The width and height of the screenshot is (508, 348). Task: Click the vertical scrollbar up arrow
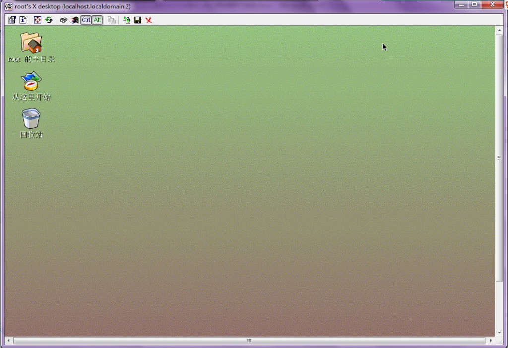coord(499,30)
